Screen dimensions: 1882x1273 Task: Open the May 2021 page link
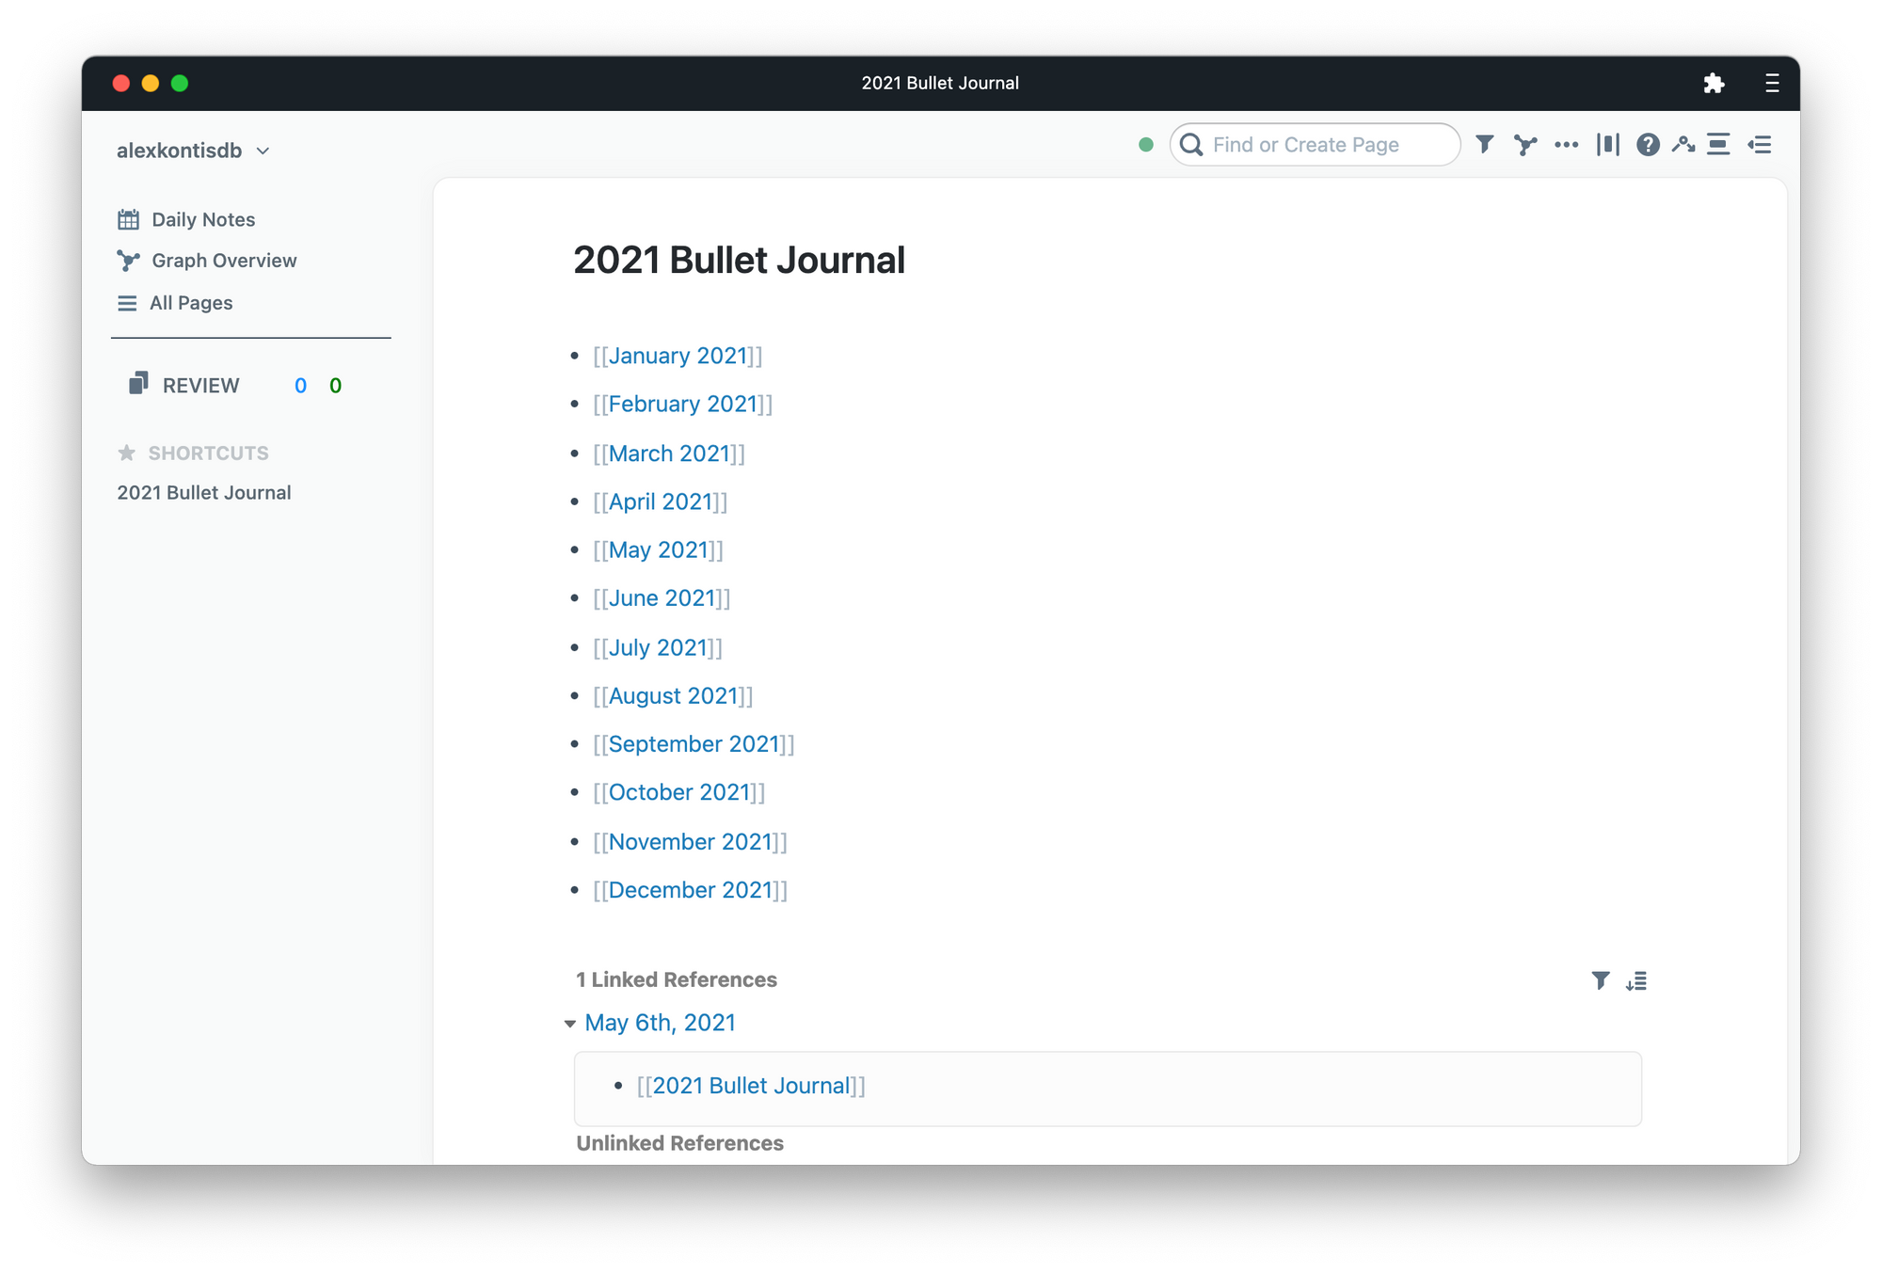tap(658, 549)
